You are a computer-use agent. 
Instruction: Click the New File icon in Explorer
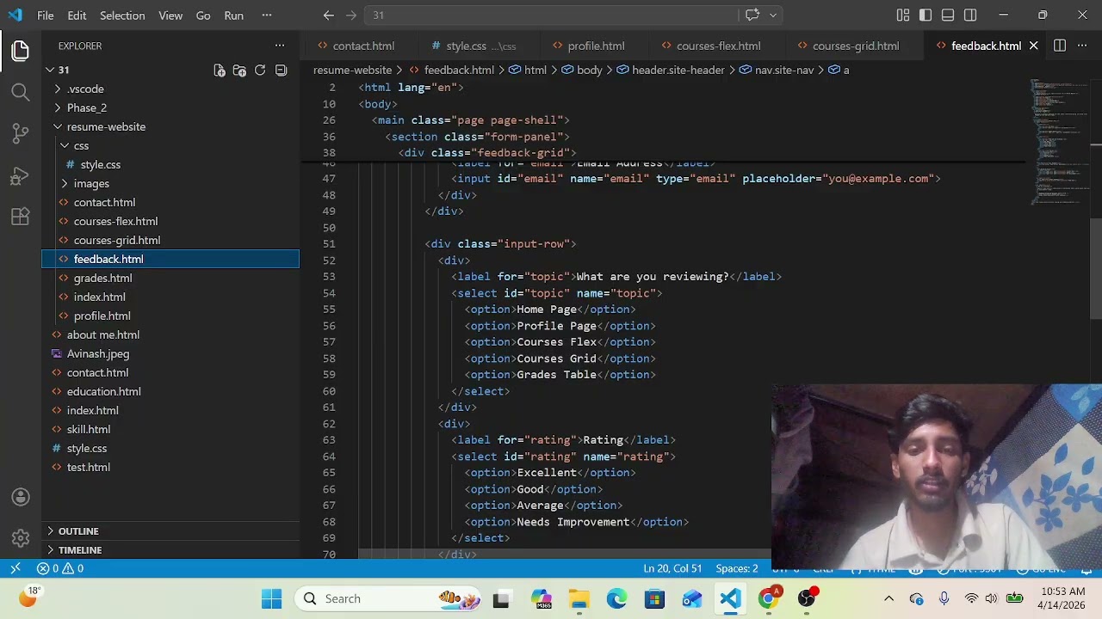pyautogui.click(x=219, y=70)
